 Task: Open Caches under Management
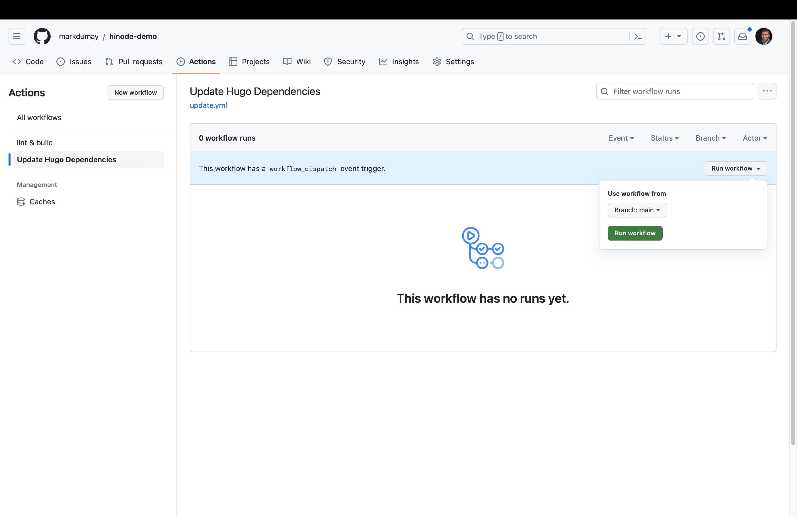coord(42,202)
